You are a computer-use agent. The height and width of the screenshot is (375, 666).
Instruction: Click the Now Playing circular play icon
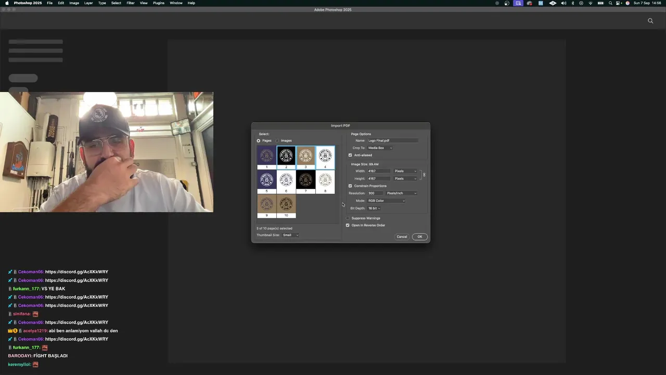(581, 3)
